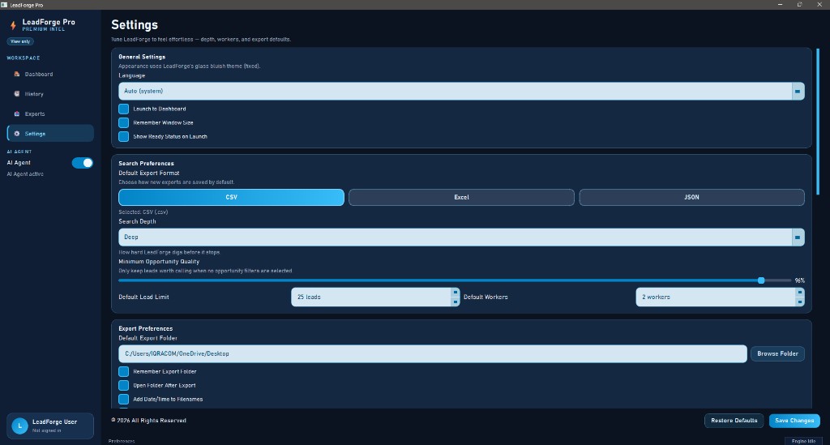Increase the Default Lead Limit value
The image size is (830, 445).
pyautogui.click(x=456, y=293)
